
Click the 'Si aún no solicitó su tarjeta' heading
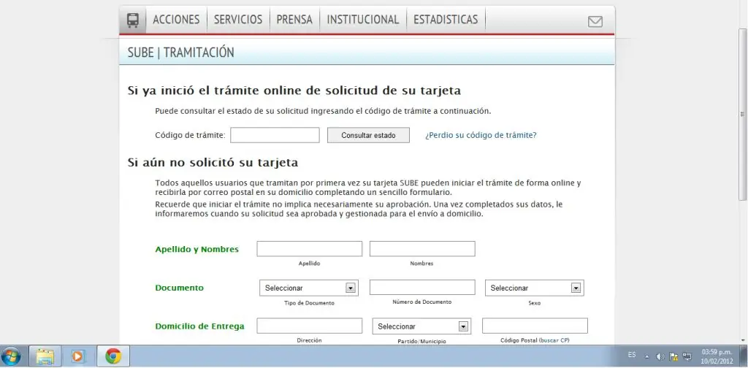pos(213,163)
